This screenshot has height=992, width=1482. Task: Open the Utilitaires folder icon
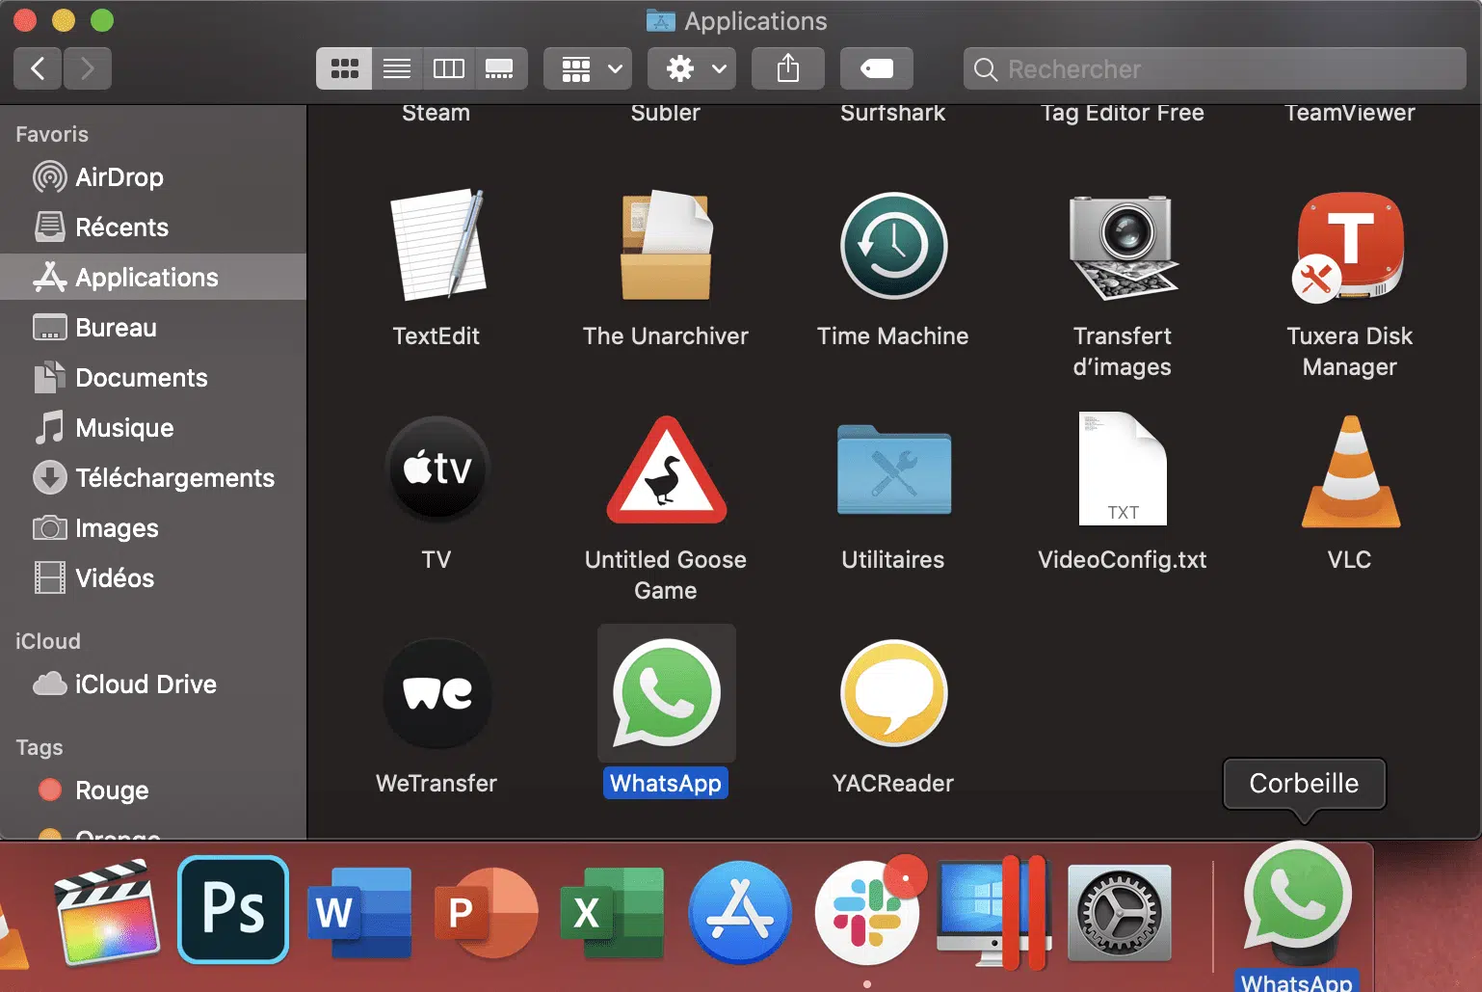[893, 469]
